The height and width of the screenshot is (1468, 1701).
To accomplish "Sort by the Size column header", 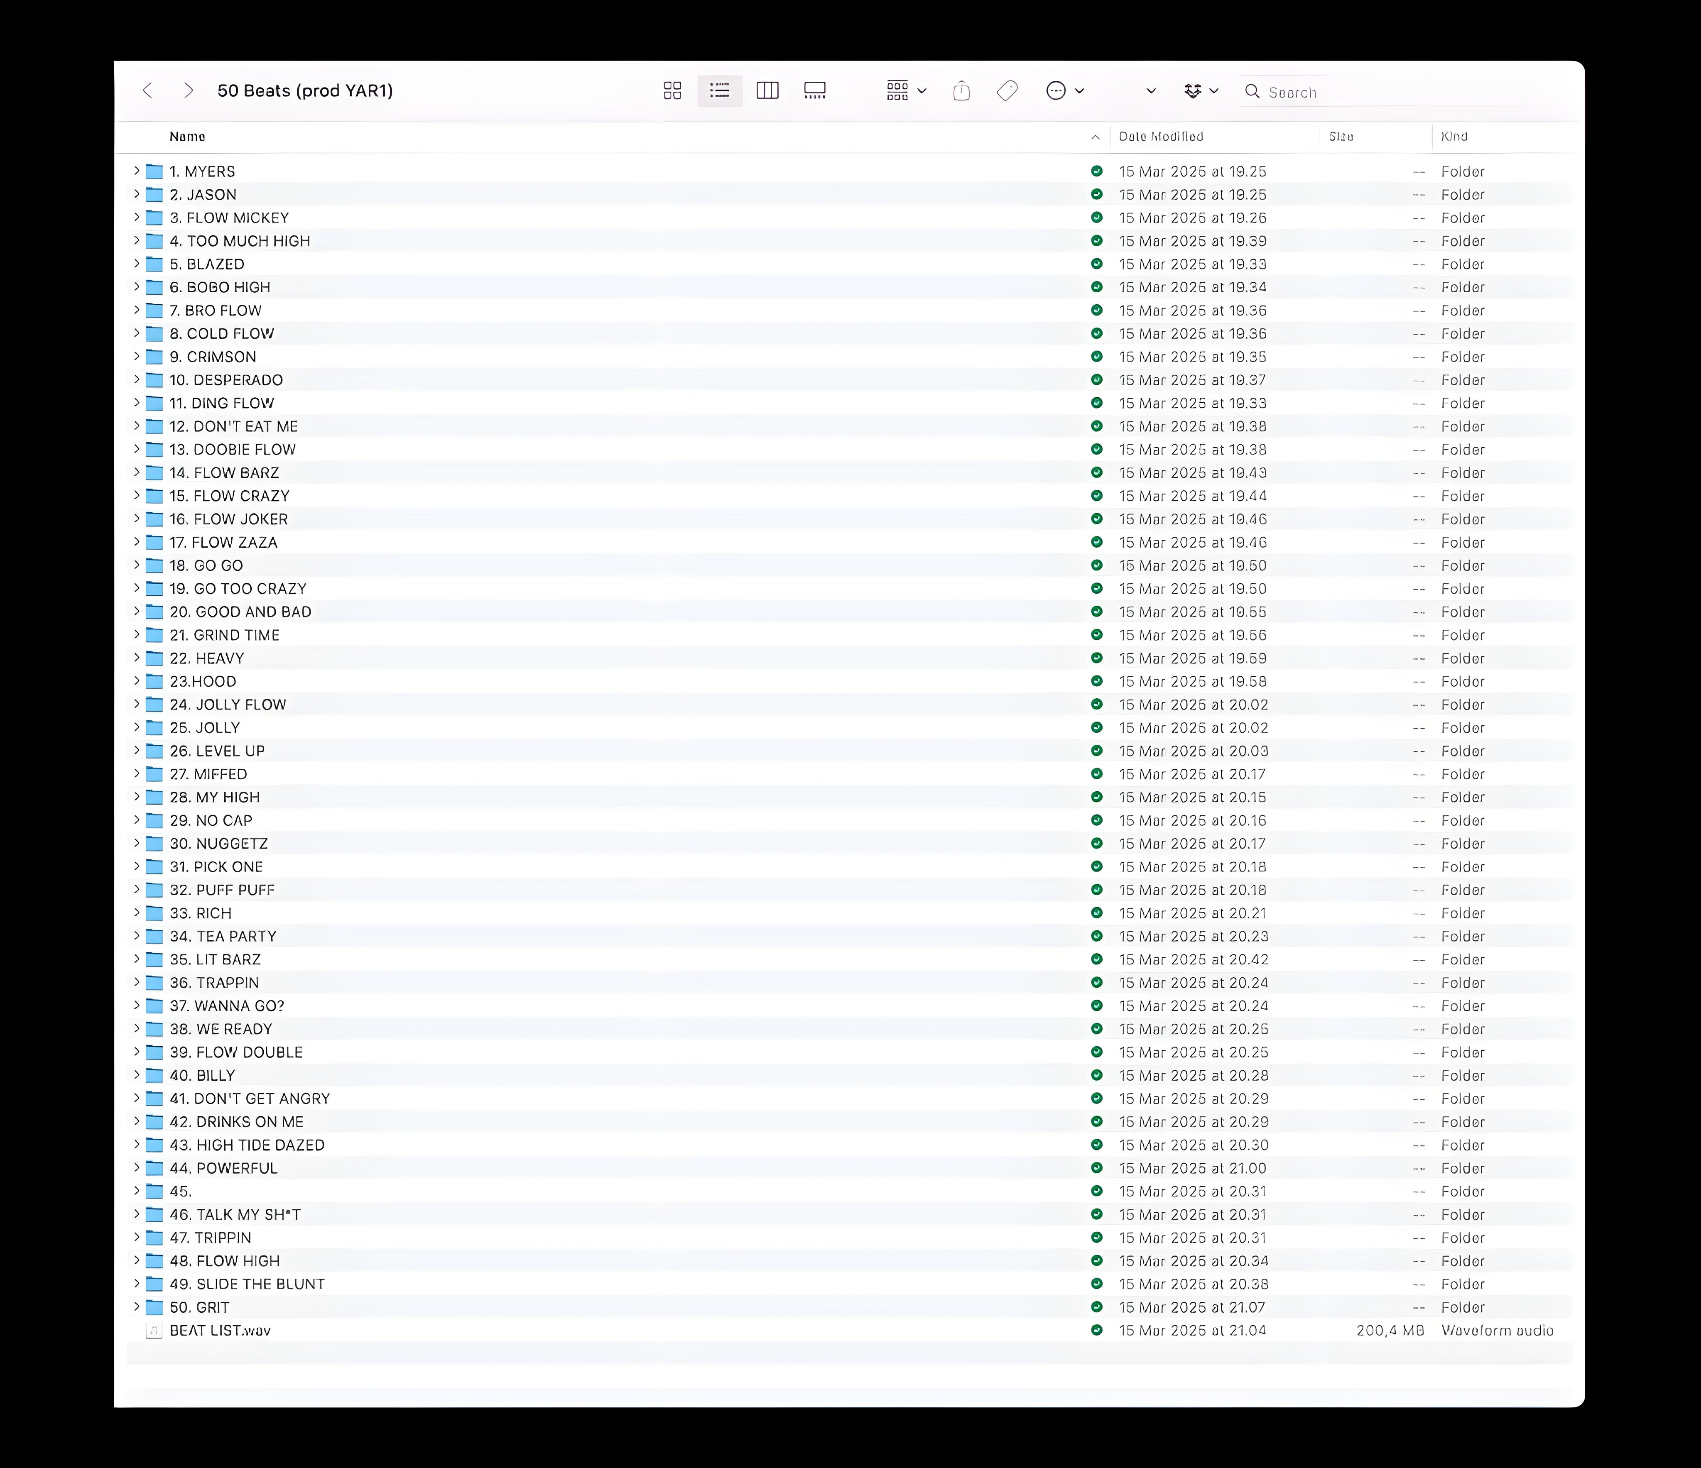I will 1341,137.
